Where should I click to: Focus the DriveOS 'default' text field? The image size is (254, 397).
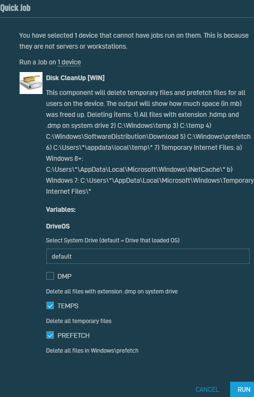(148, 256)
